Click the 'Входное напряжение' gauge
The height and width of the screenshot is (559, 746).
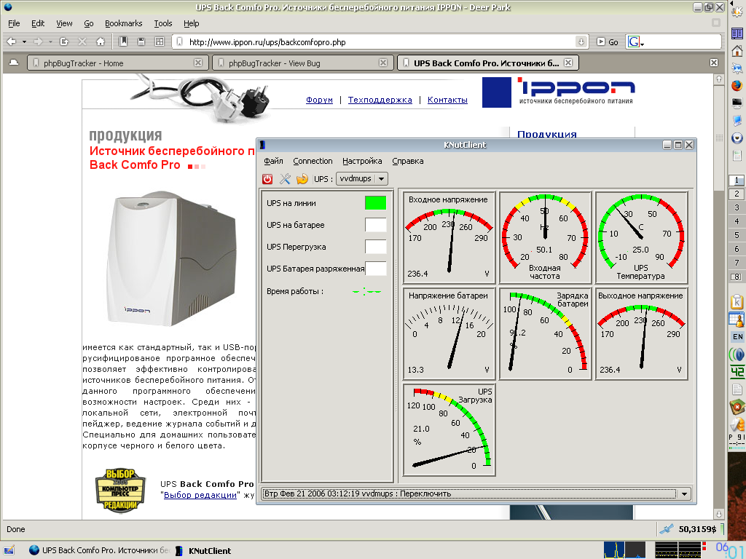coord(449,237)
